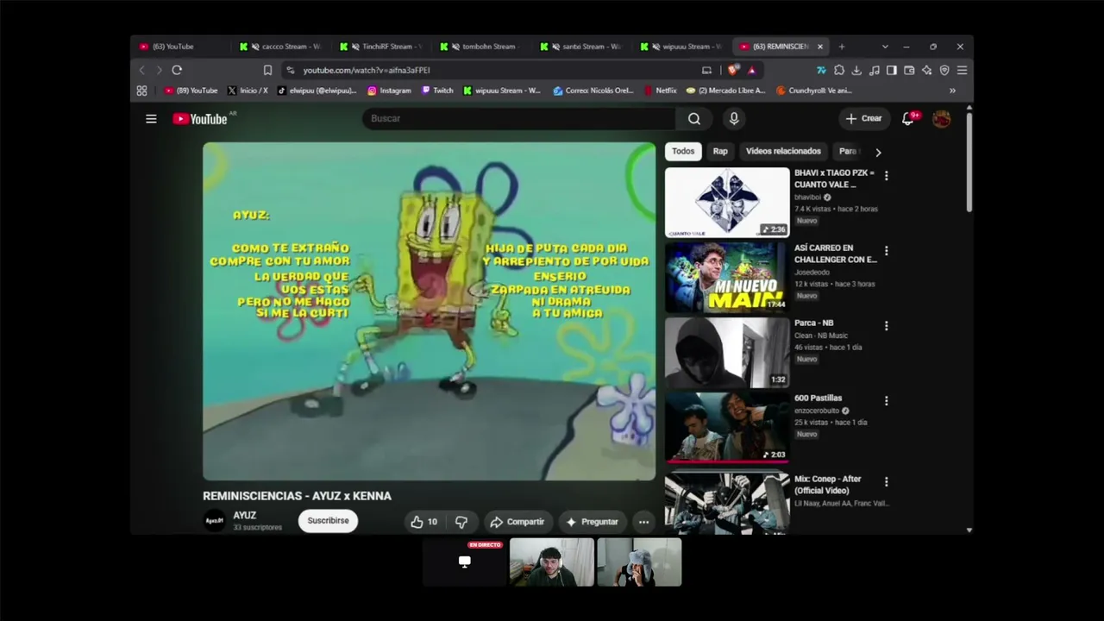Dislike the REMINISCIENCIAS video
The width and height of the screenshot is (1104, 621).
(x=461, y=522)
